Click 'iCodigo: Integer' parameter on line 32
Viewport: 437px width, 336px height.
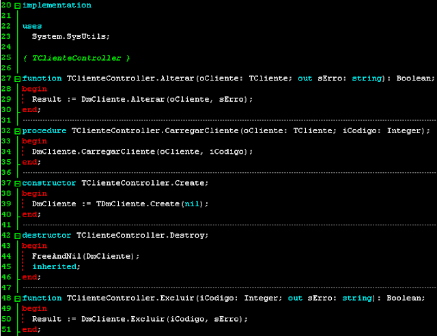[x=382, y=130]
